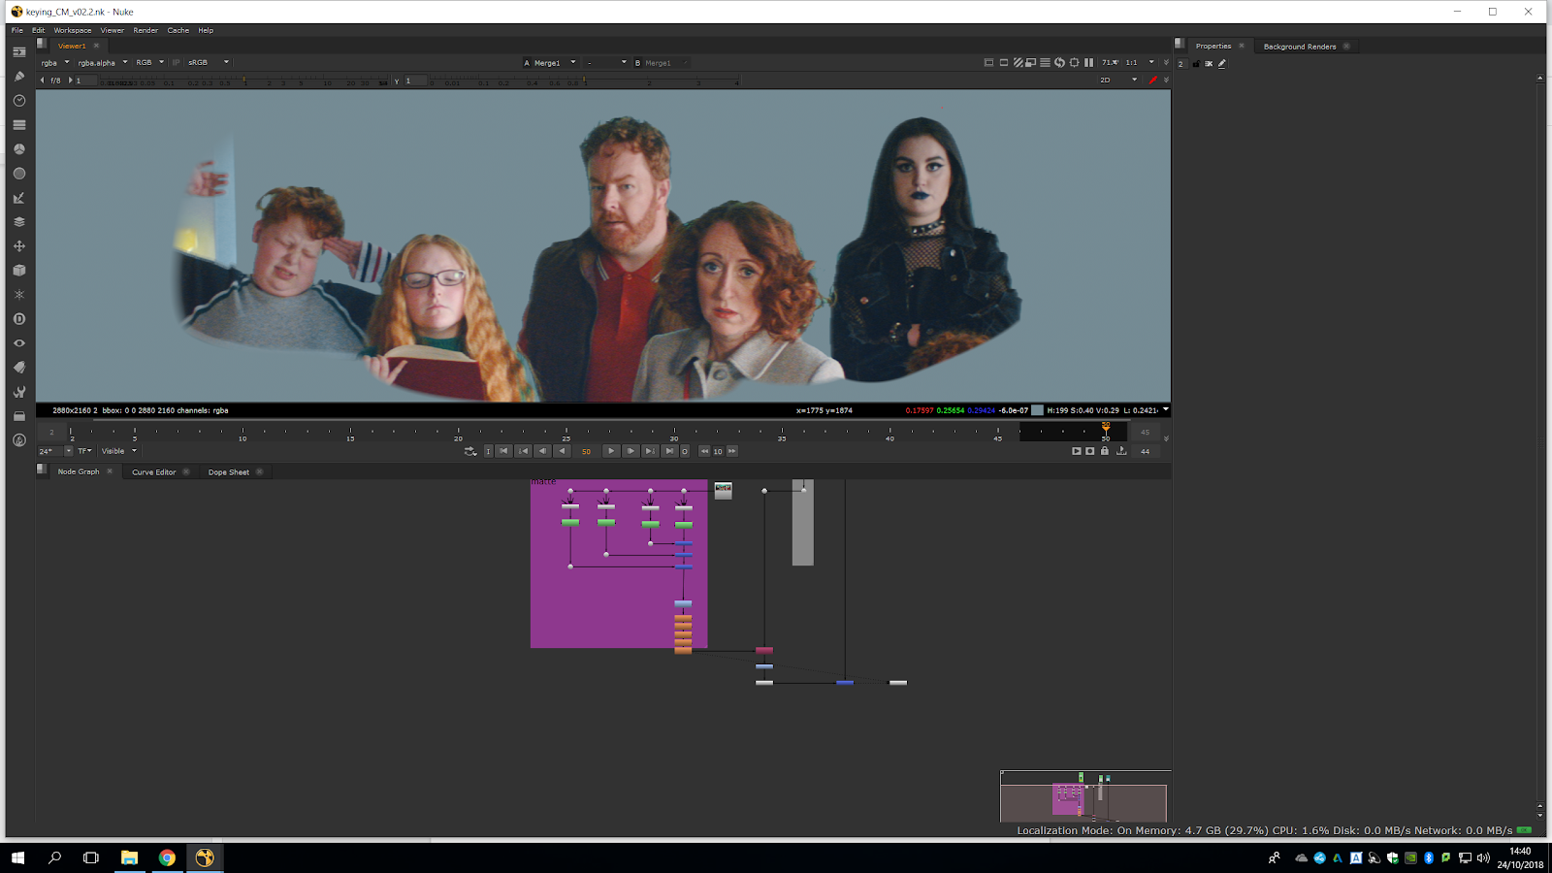
Task: Click the pencil edit icon in Properties
Action: click(x=1222, y=64)
